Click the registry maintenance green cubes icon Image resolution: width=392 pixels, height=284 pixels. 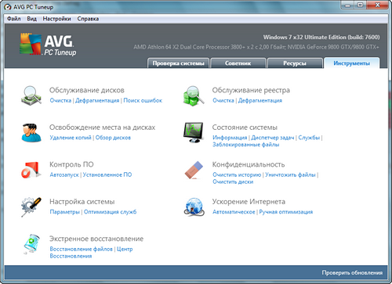tap(194, 95)
